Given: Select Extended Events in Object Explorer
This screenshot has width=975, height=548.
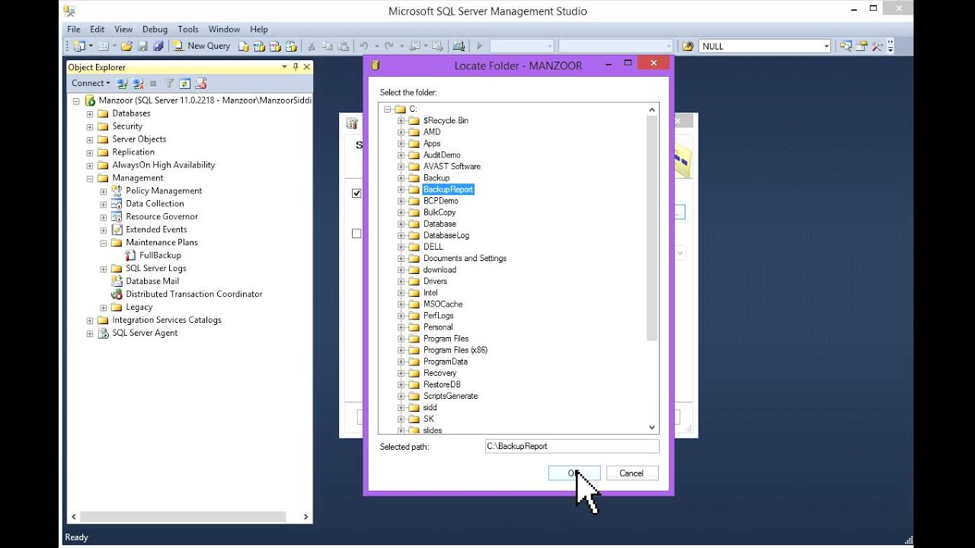Looking at the screenshot, I should (x=156, y=230).
